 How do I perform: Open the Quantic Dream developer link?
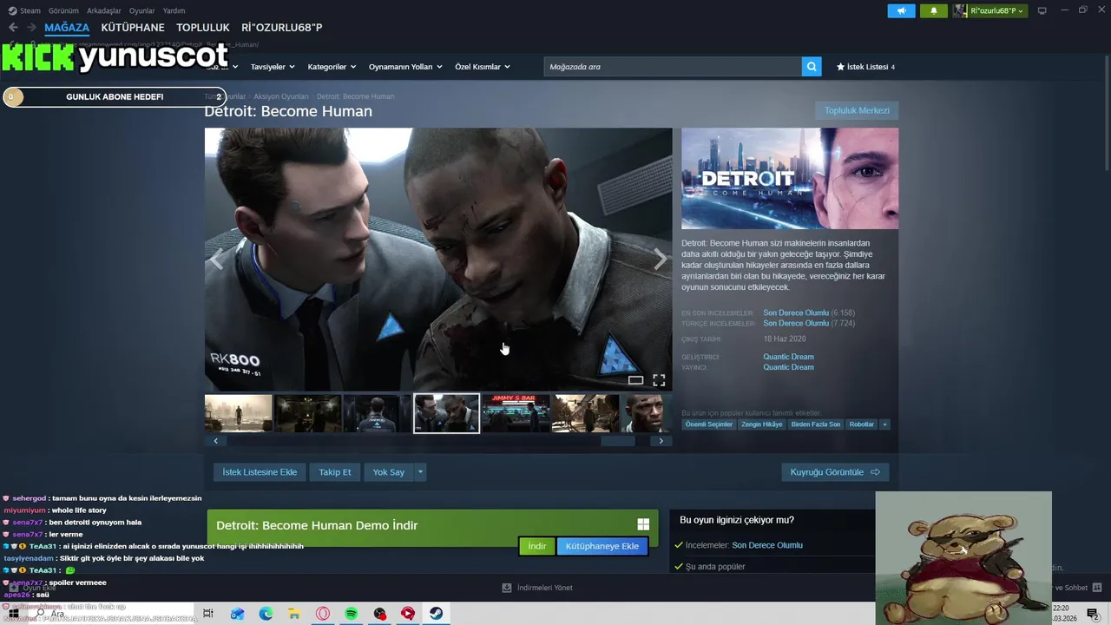coord(788,357)
